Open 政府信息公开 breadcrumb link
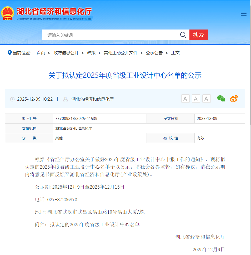This screenshot has width=251, height=255. point(66,53)
